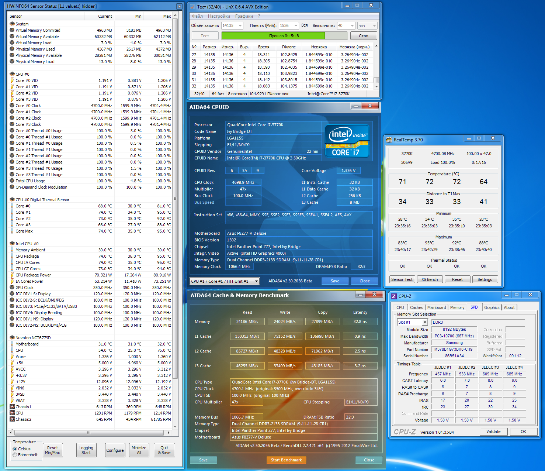Screen dimensions: 545x471
Task: Select the Celsius temperature option
Action: 15,449
